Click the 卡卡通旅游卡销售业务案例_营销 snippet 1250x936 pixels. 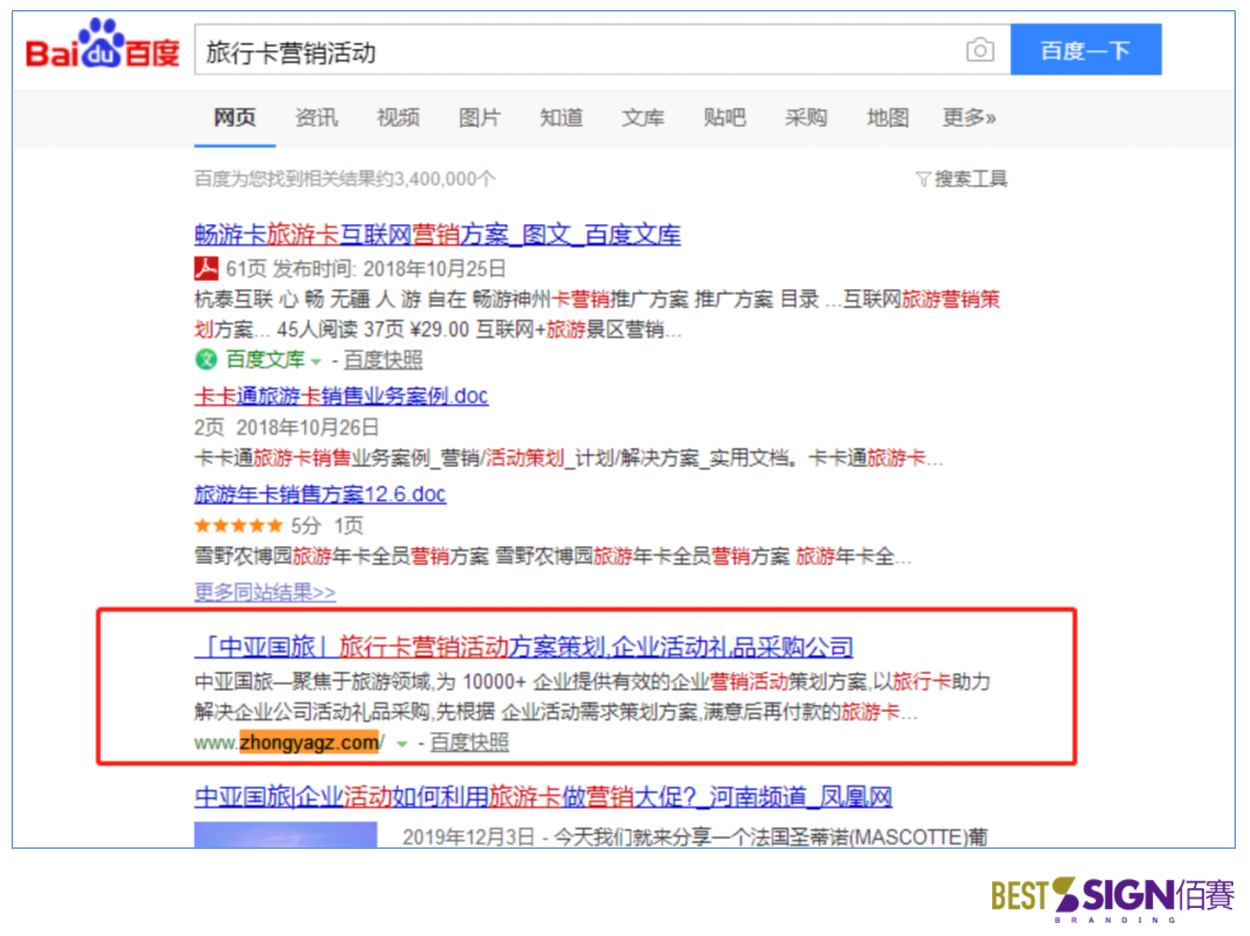pos(568,459)
